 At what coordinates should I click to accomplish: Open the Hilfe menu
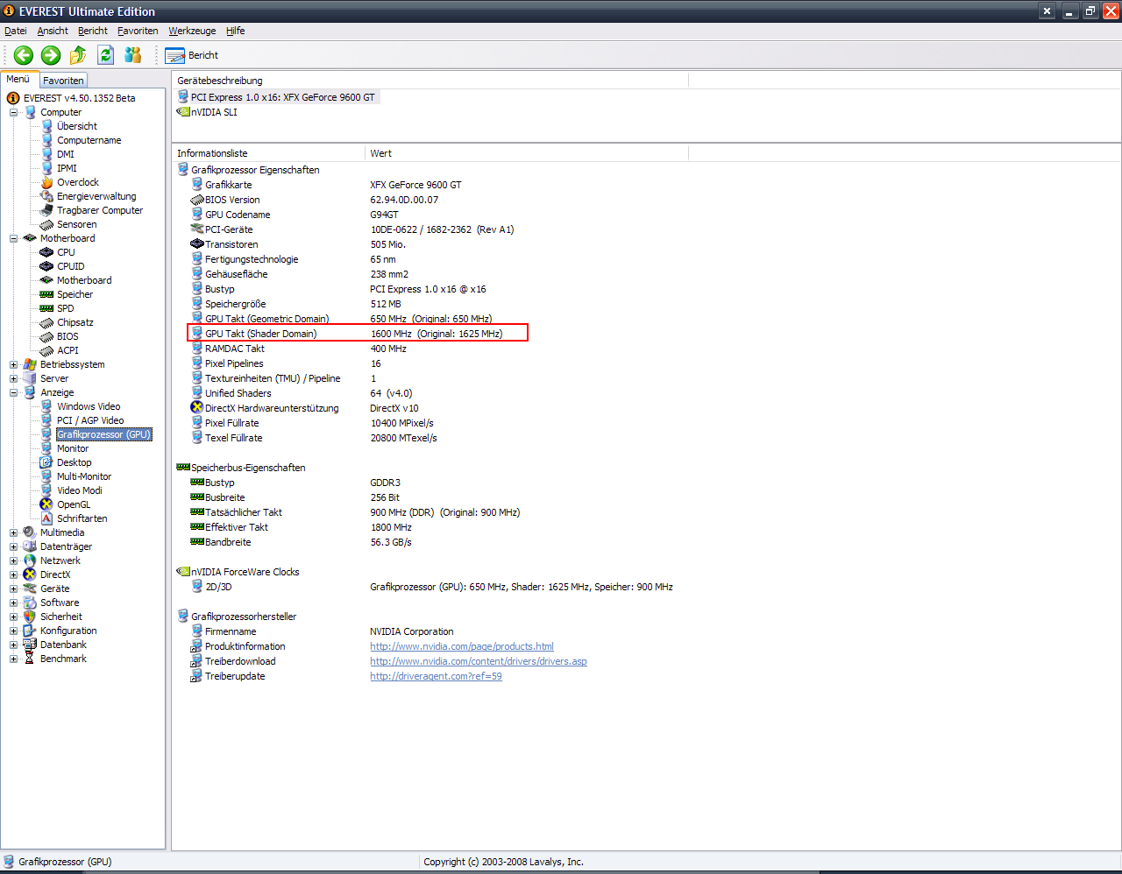point(236,31)
